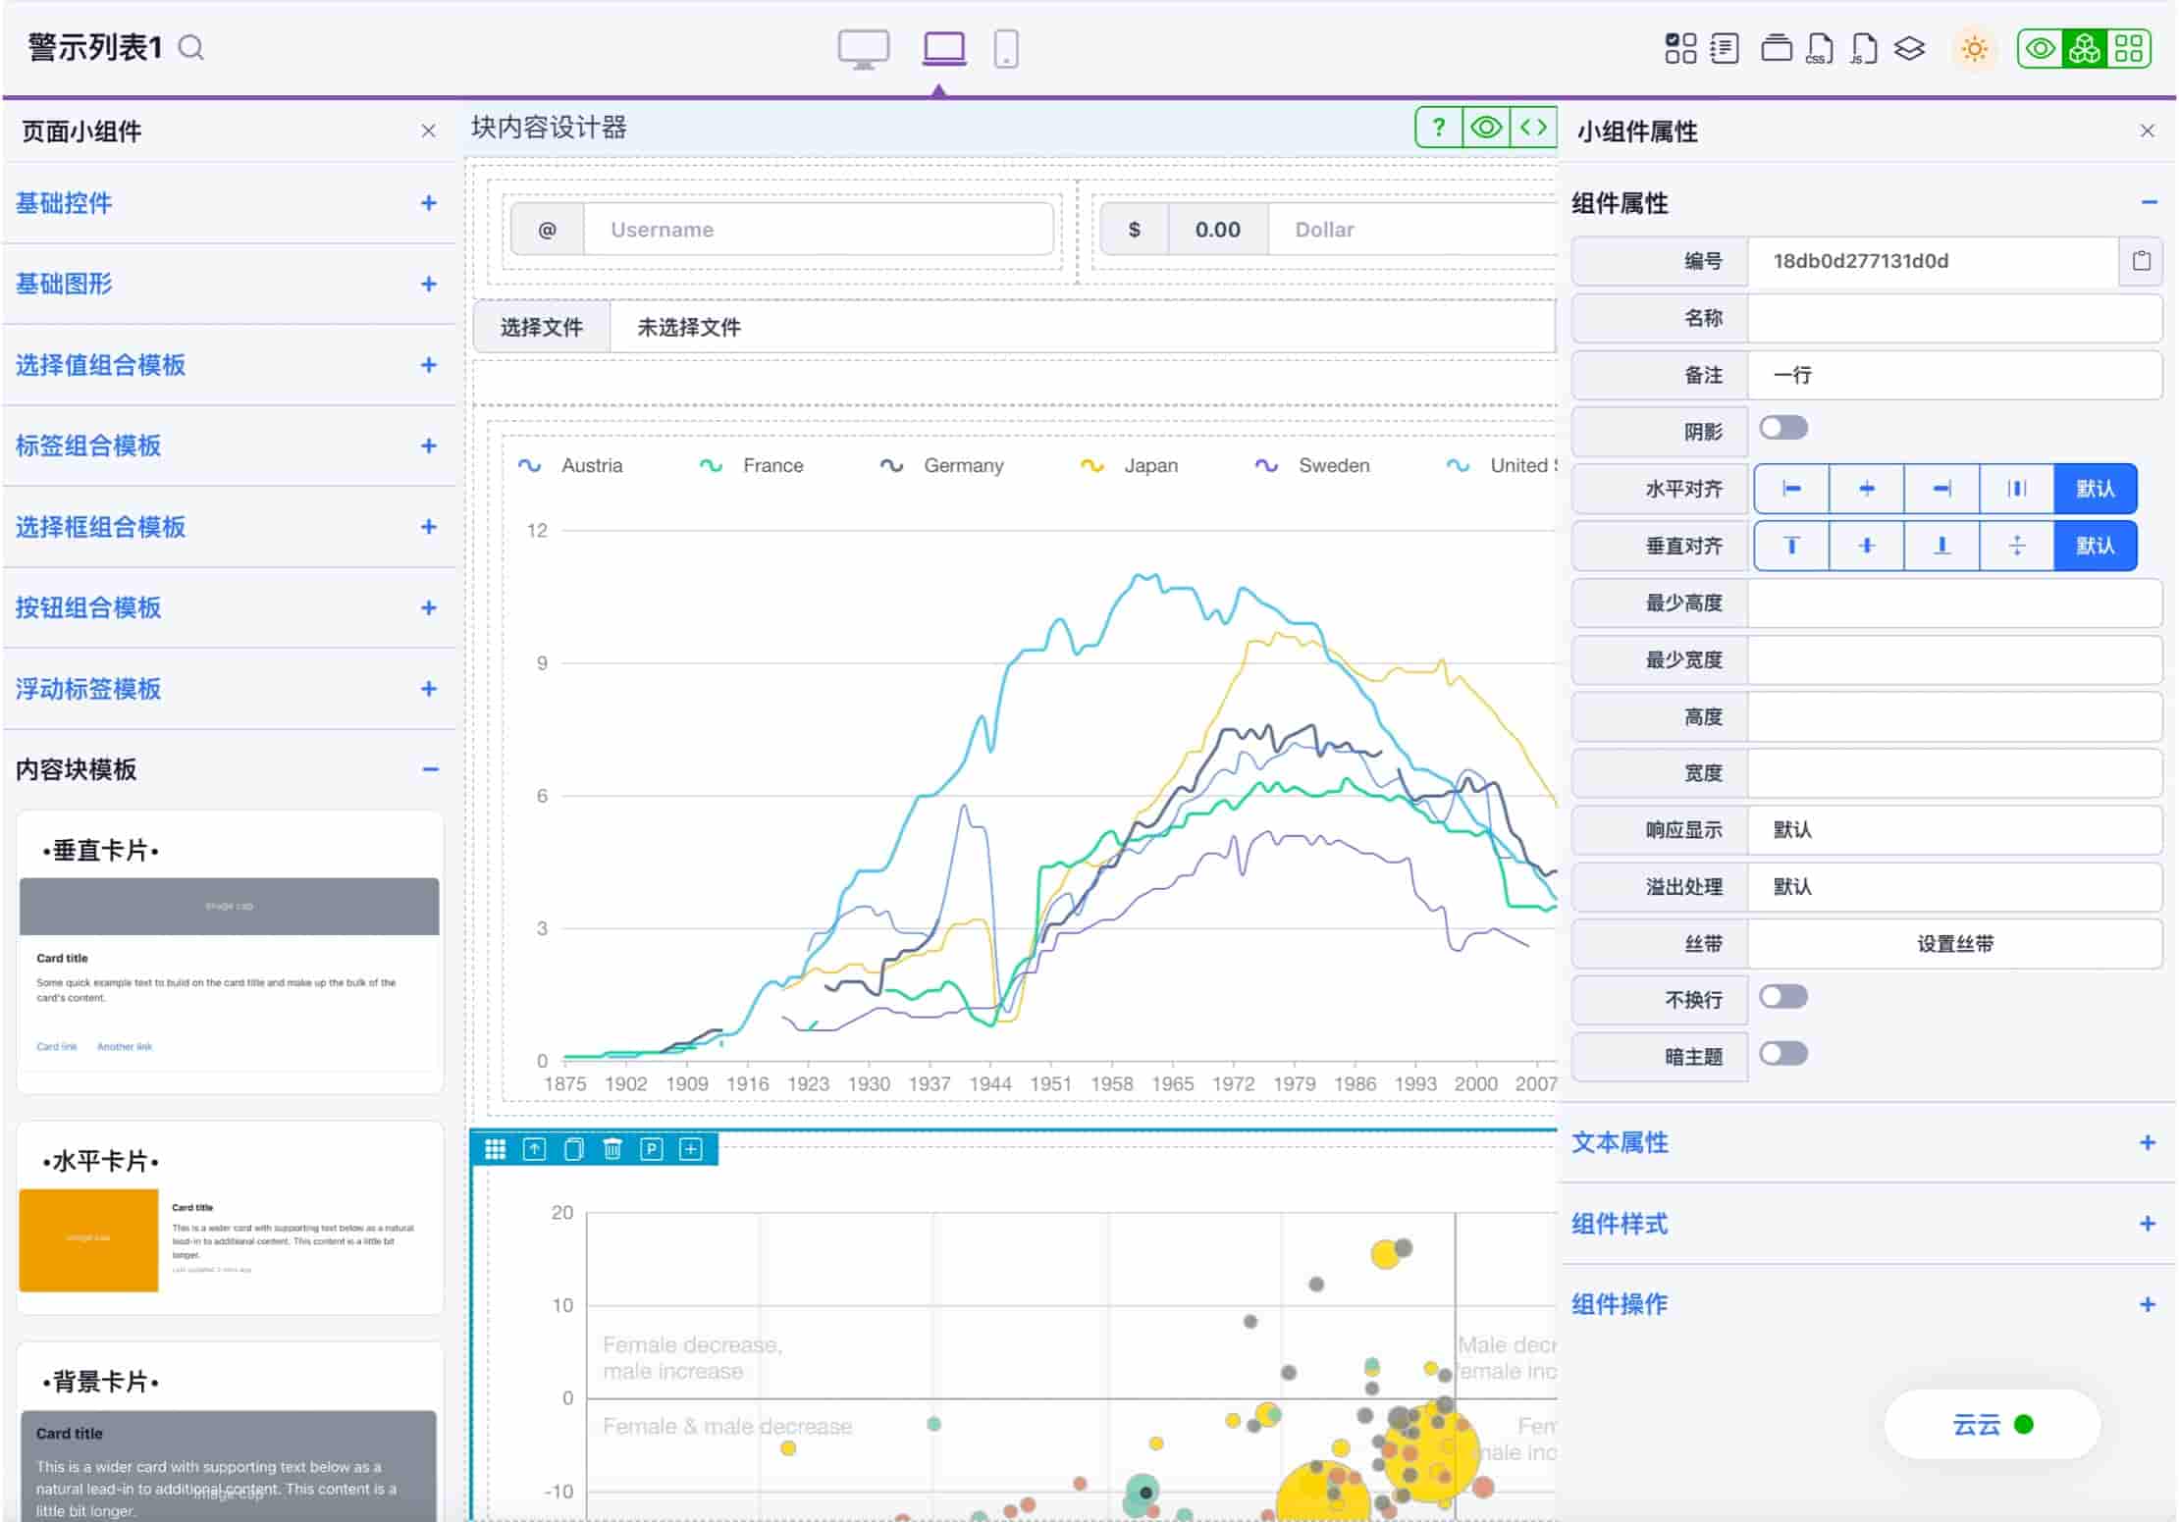
Task: Expand 按钮组合模板 section
Action: (x=229, y=607)
